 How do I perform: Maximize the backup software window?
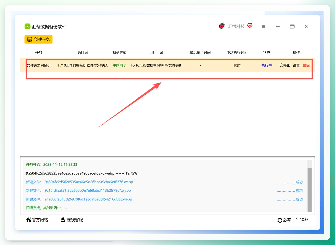pyautogui.click(x=292, y=26)
